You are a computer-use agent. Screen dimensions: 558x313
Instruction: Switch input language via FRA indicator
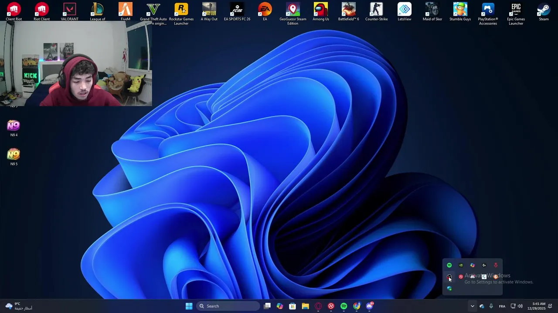click(502, 306)
